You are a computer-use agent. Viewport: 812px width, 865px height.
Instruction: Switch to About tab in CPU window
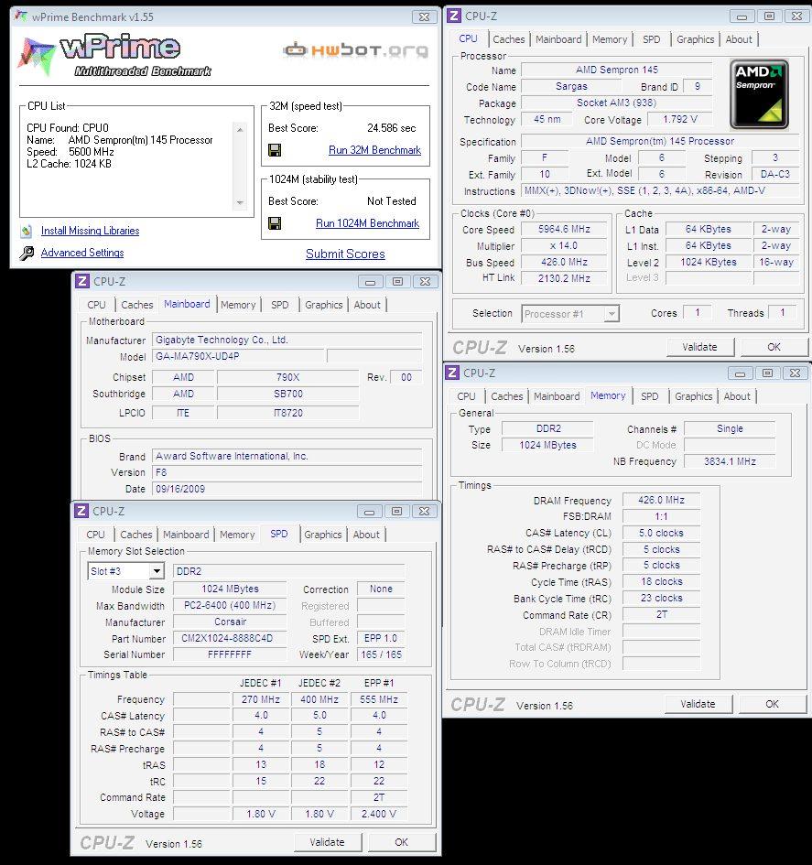(x=739, y=39)
